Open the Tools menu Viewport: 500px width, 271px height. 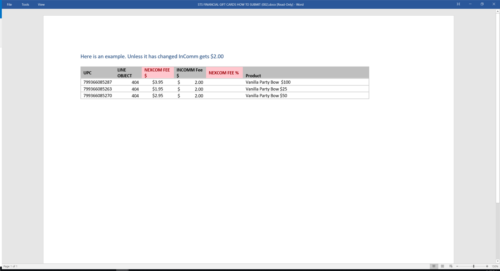pos(25,5)
